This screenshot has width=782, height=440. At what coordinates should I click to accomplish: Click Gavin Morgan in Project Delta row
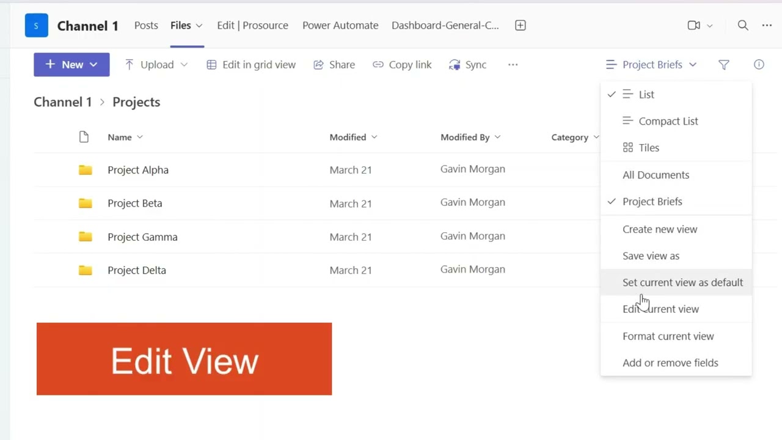pos(473,269)
